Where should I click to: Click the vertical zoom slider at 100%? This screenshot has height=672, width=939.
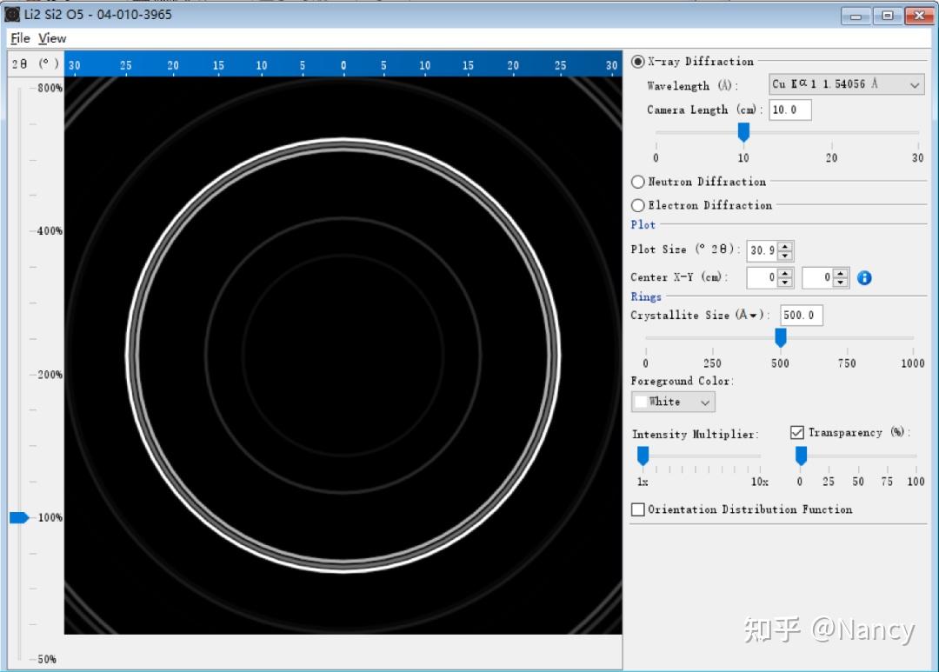19,518
